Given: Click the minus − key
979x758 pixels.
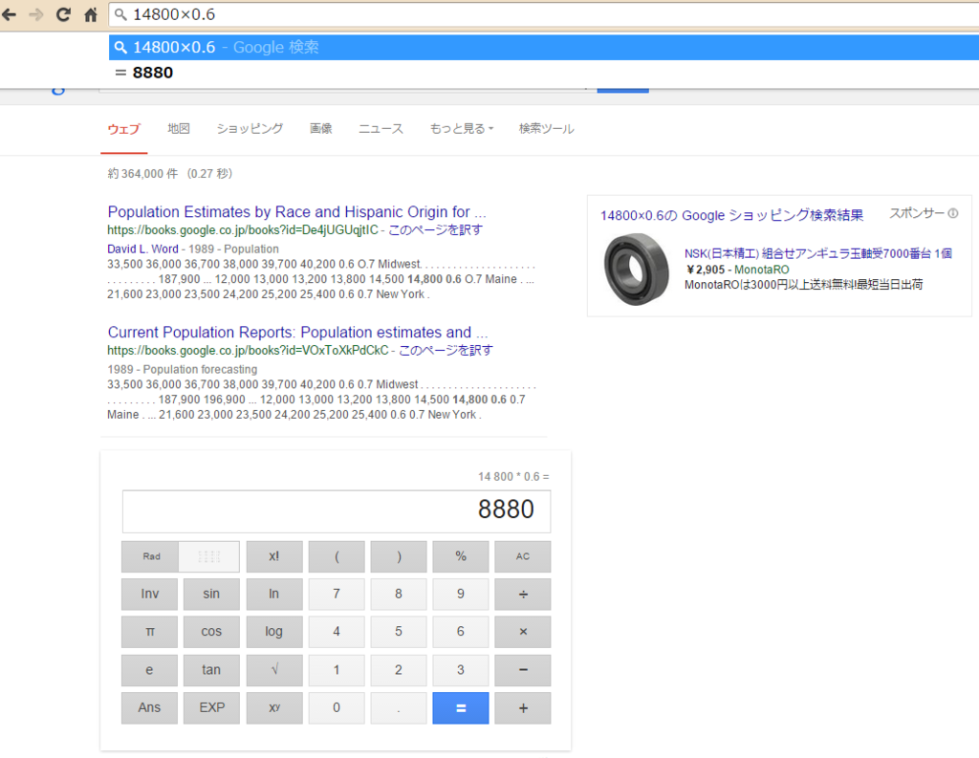Looking at the screenshot, I should (x=523, y=670).
